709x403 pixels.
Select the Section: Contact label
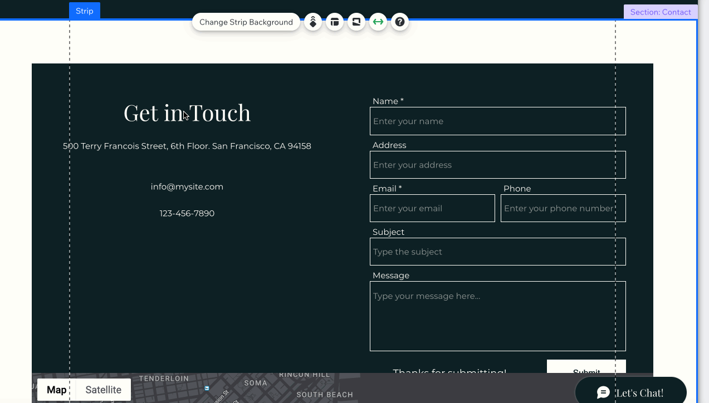661,12
